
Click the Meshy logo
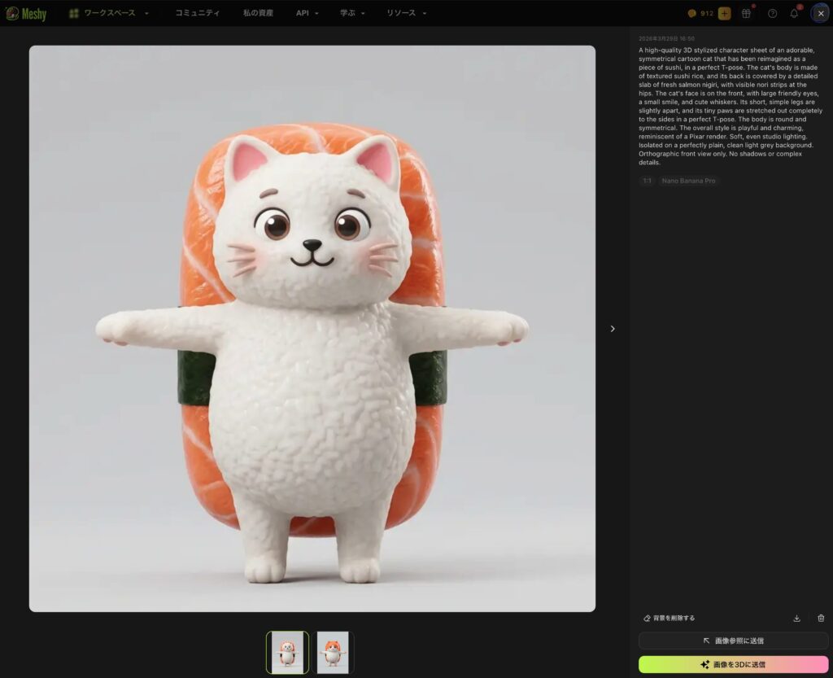[x=26, y=13]
